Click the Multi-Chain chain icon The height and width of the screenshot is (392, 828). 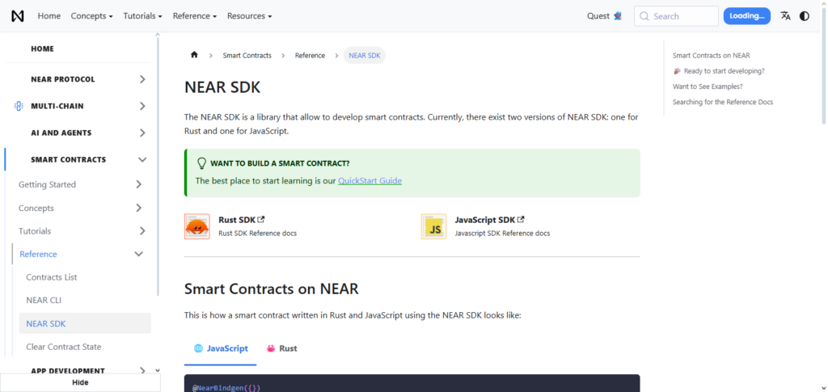(x=19, y=106)
